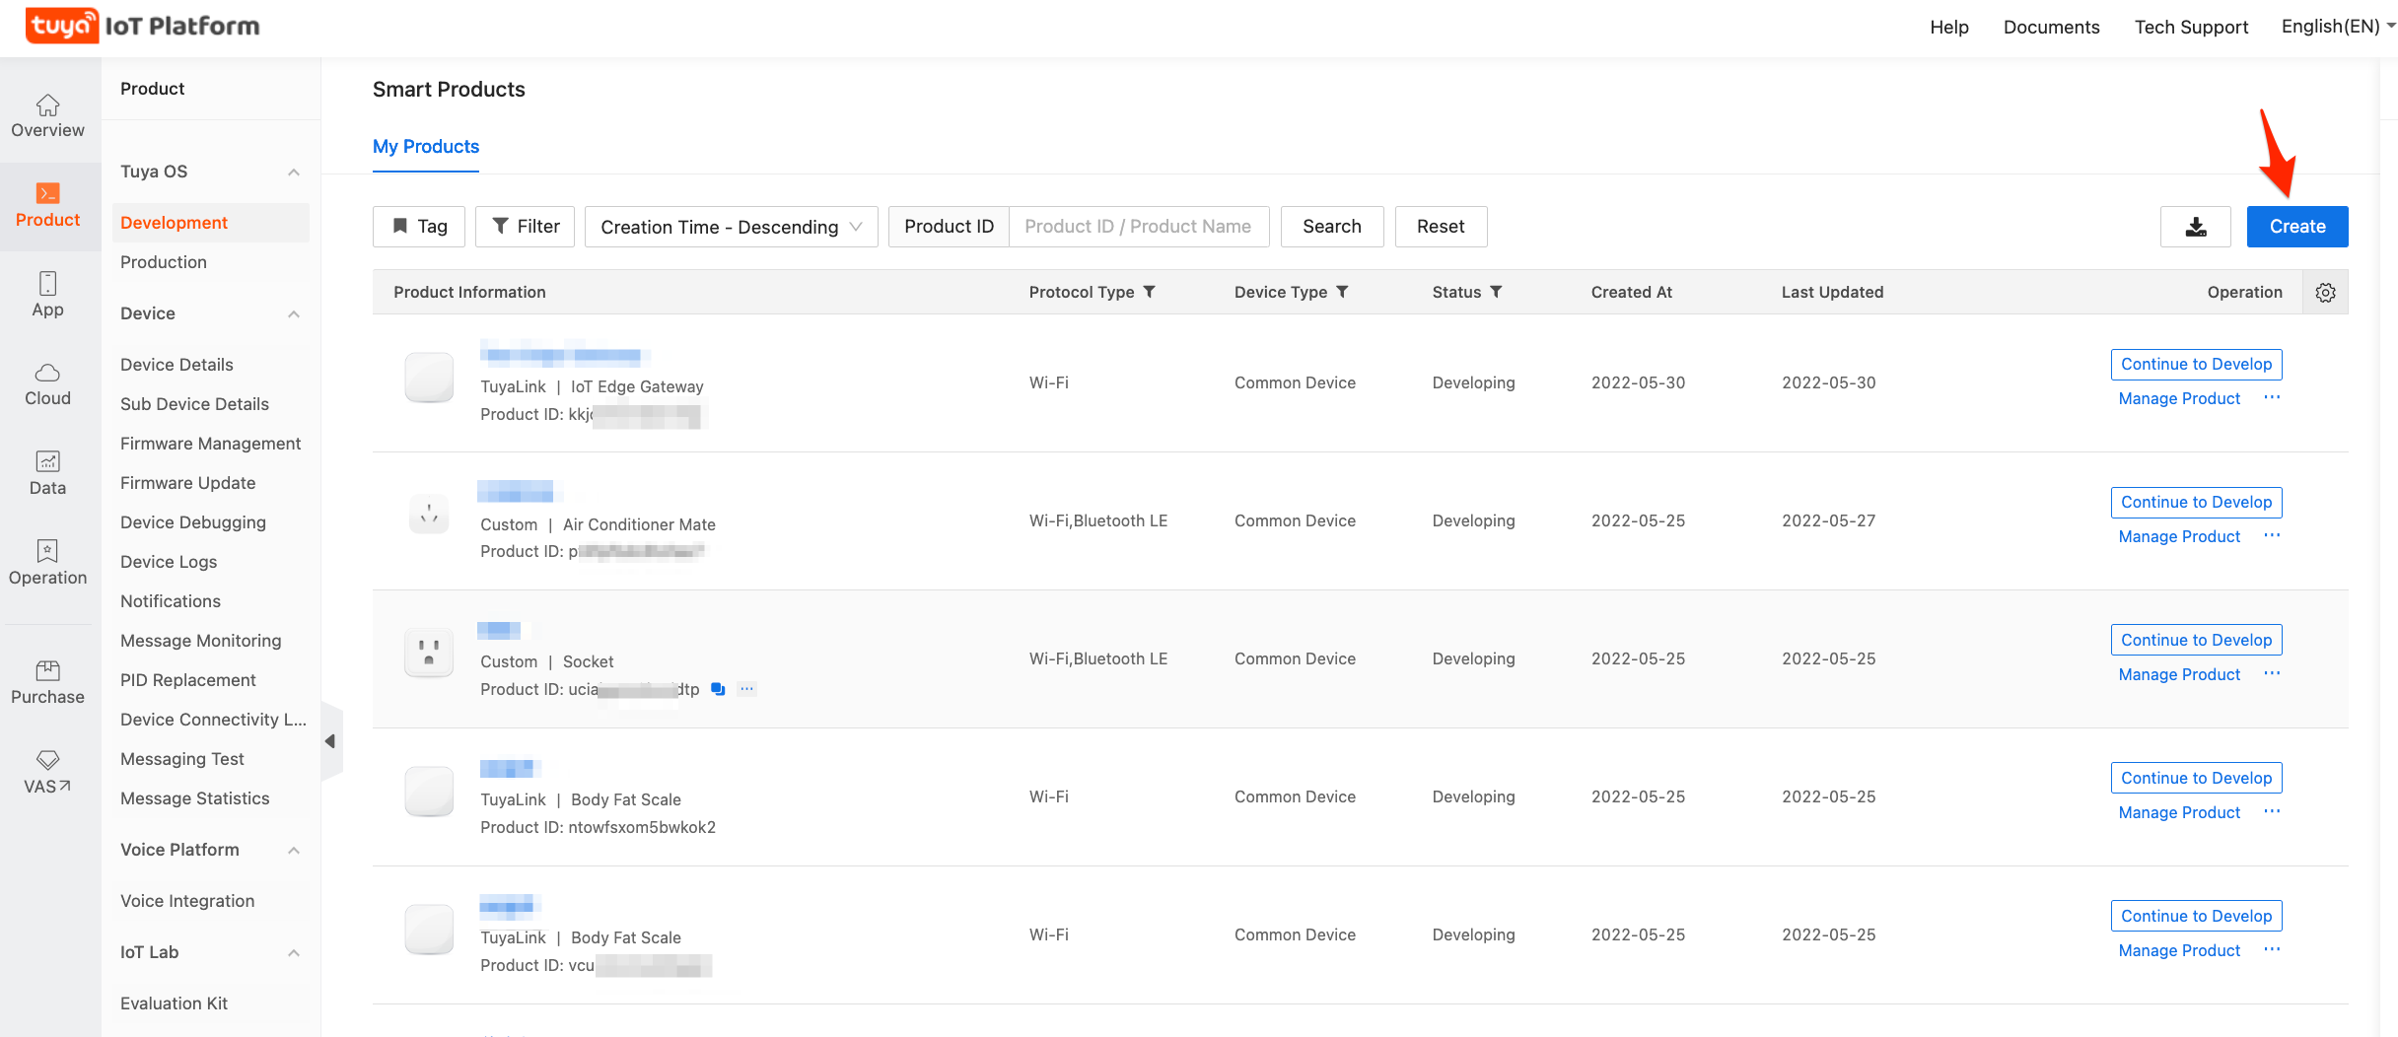
Task: Open Firmware Update menu item
Action: 187,483
